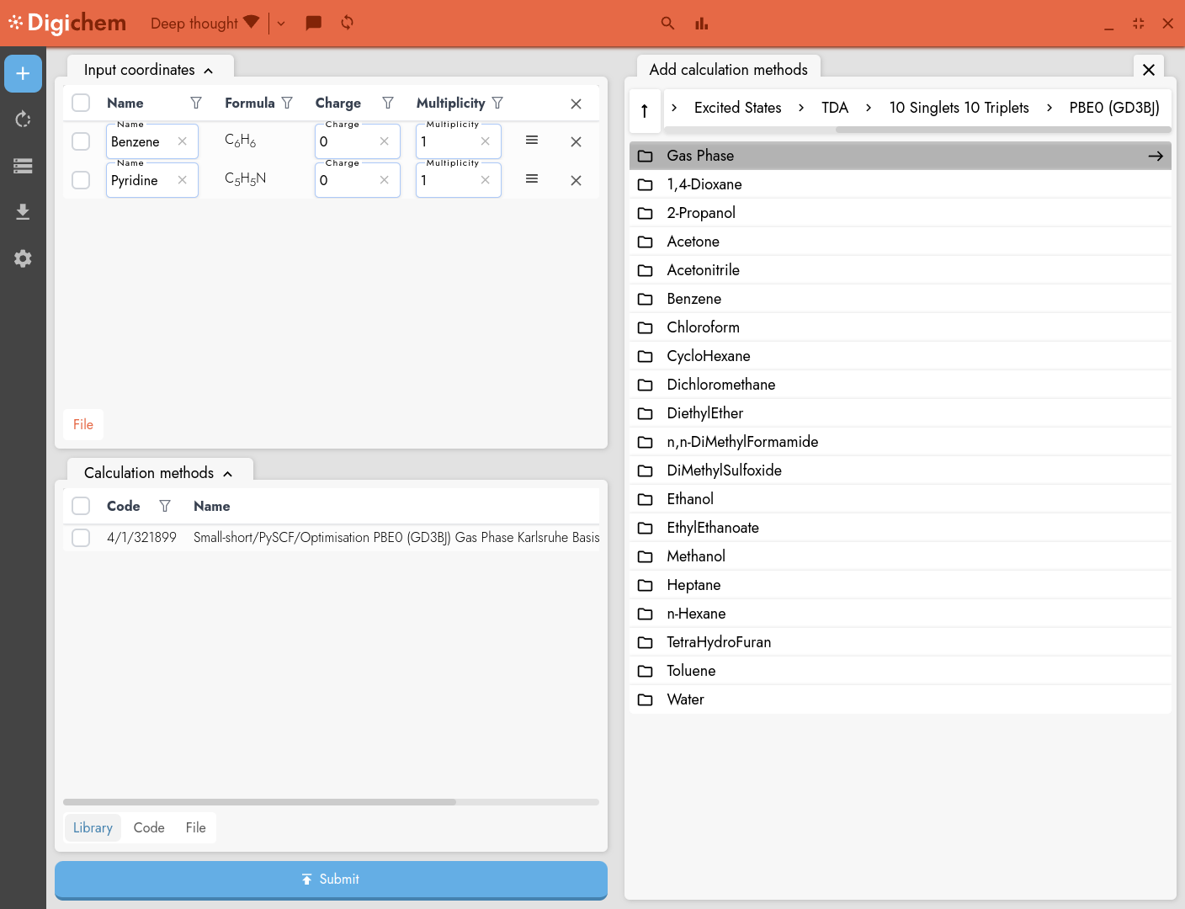Switch to the Code tab

149,827
